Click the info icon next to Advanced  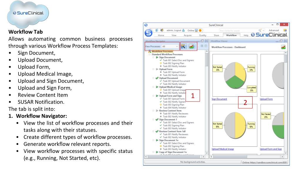coord(285,30)
